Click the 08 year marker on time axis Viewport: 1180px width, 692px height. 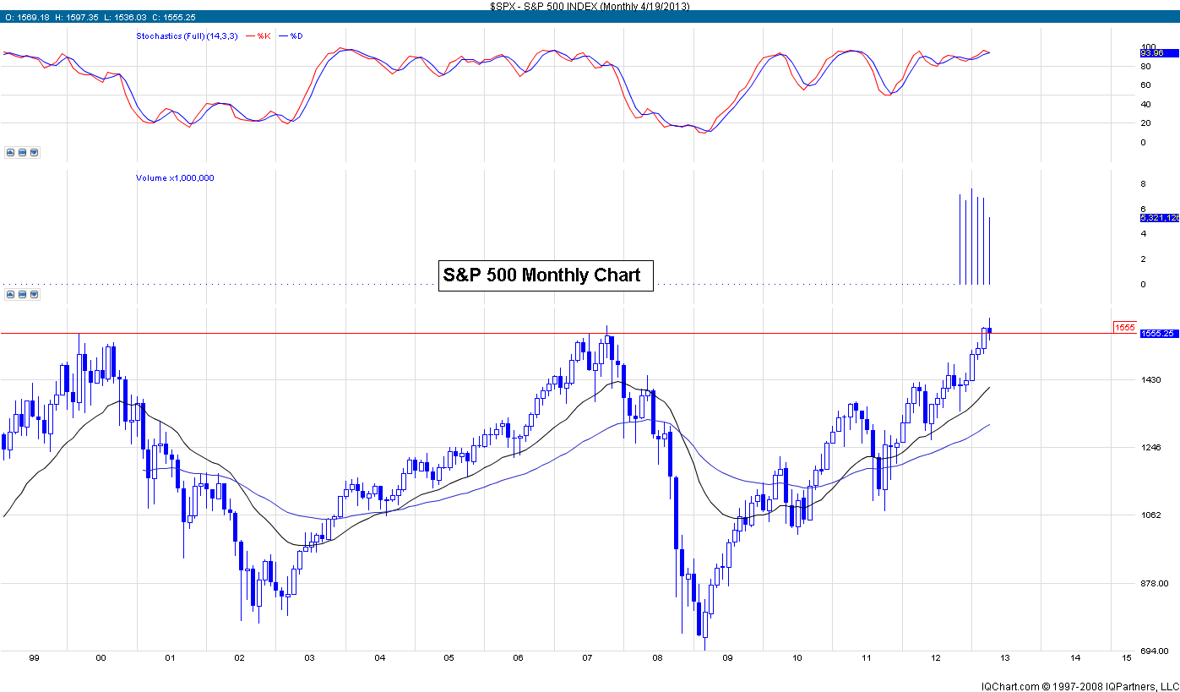pyautogui.click(x=659, y=657)
